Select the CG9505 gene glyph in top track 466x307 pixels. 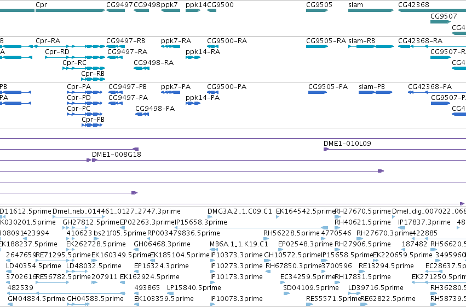click(x=317, y=10)
